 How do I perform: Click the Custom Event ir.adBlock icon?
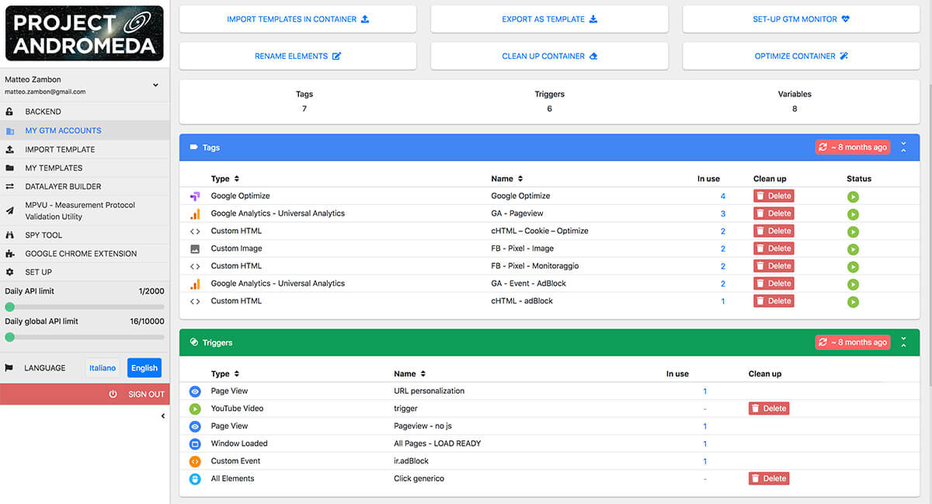195,461
